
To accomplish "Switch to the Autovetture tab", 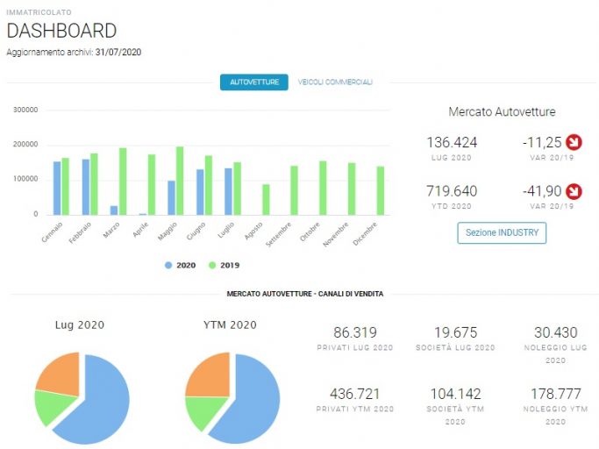I will pos(254,82).
